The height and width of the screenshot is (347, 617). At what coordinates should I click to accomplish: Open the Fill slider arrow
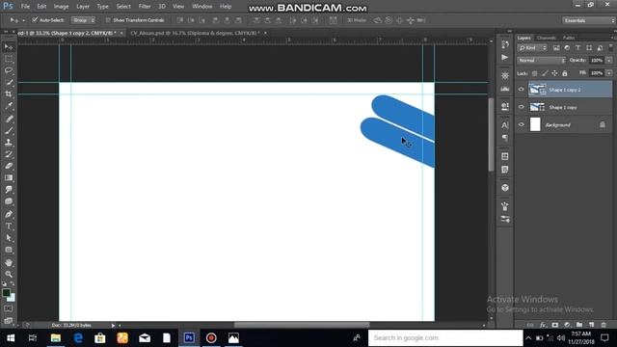(609, 73)
